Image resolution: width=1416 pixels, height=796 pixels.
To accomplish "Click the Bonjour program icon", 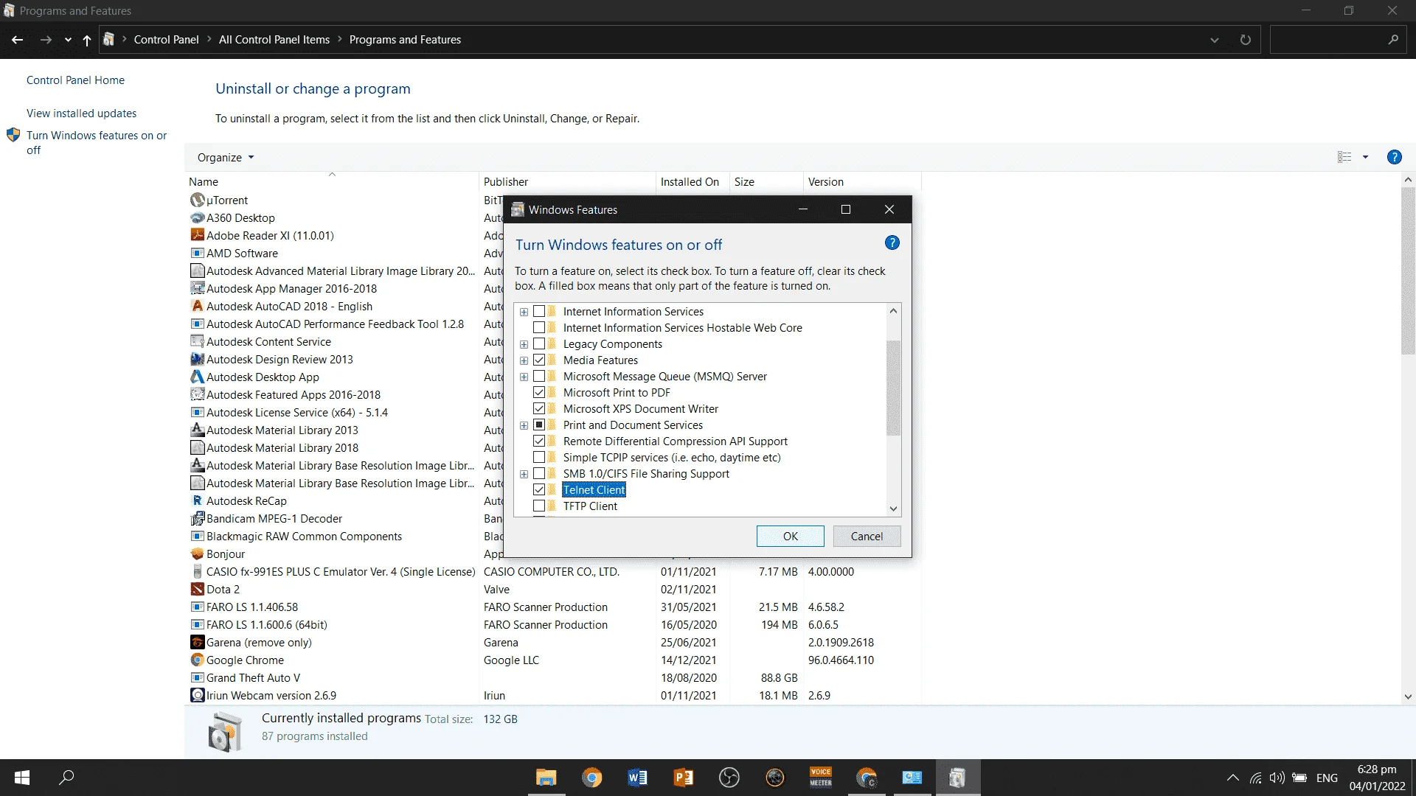I will point(197,554).
